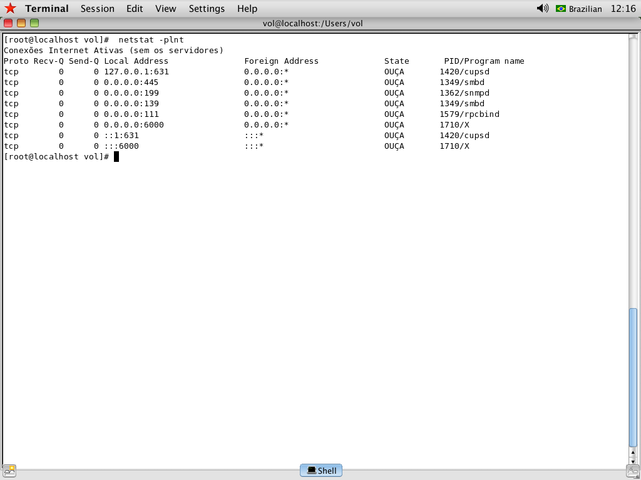The width and height of the screenshot is (641, 480).
Task: Click the 'netstat -plnt' command text
Action: tap(151, 40)
